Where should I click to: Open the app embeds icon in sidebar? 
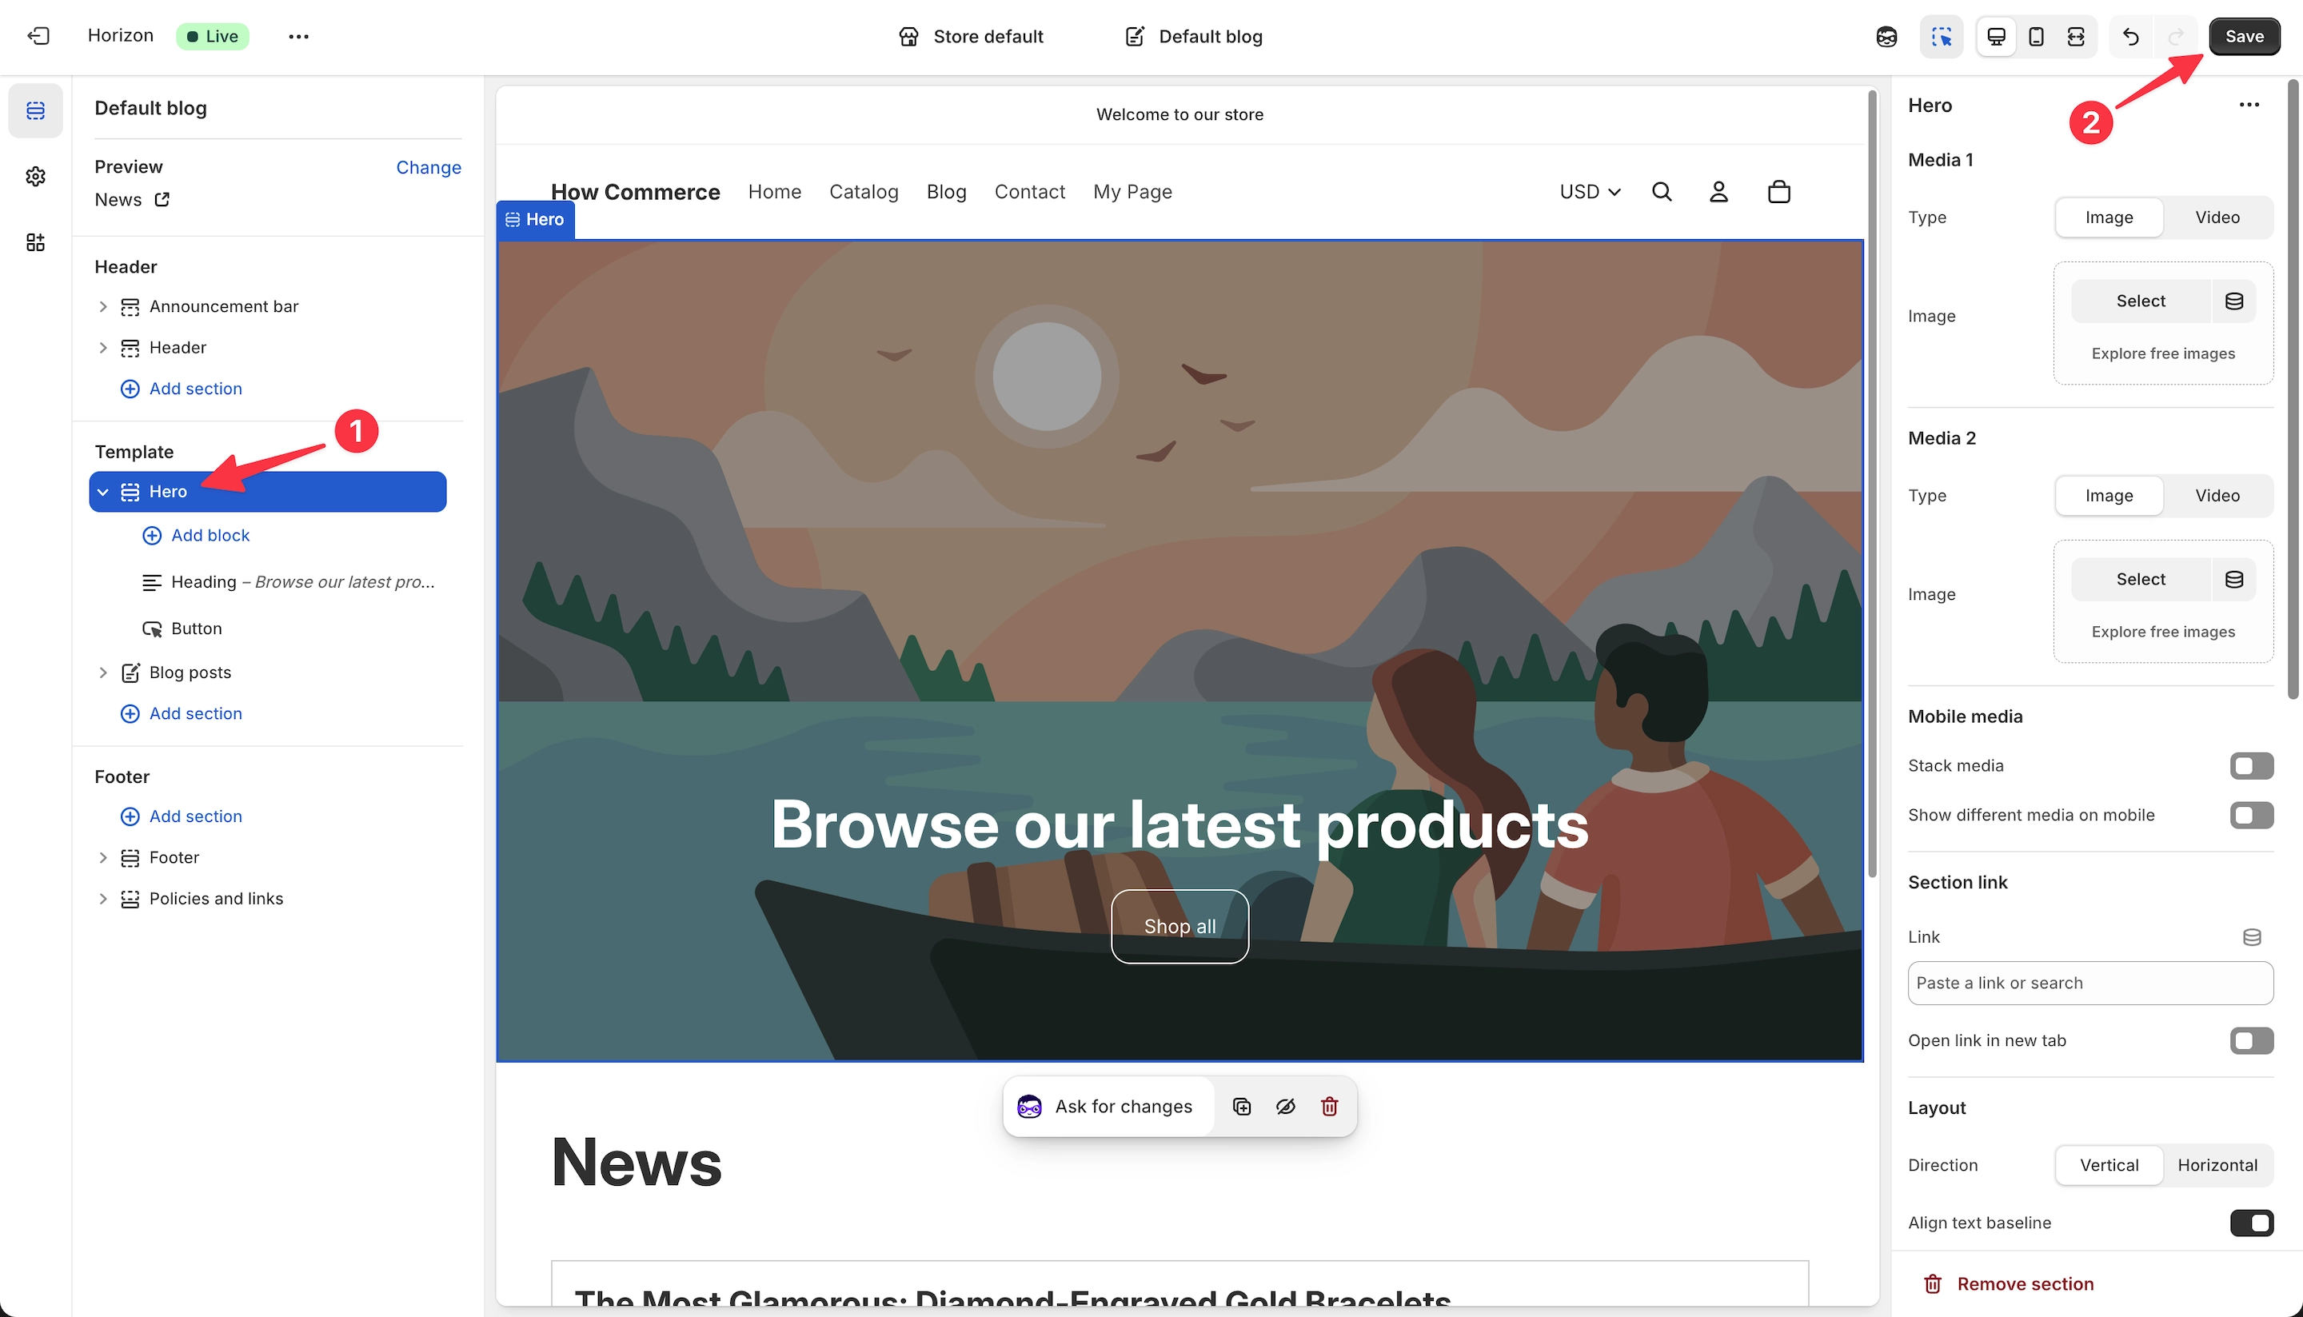(x=35, y=242)
